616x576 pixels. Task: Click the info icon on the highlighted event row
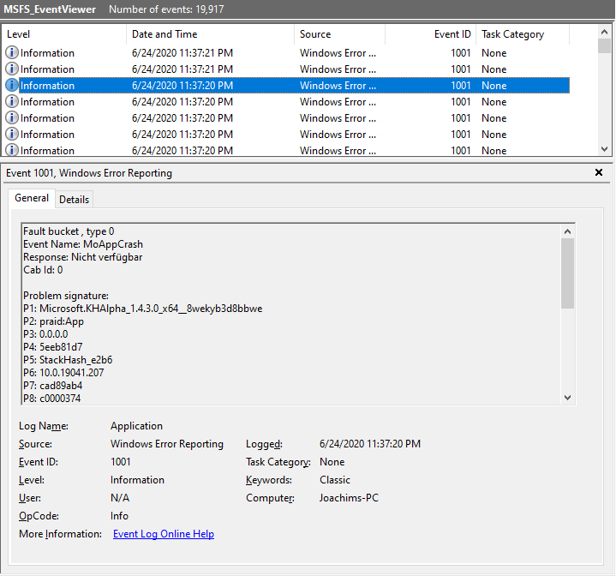coord(12,86)
